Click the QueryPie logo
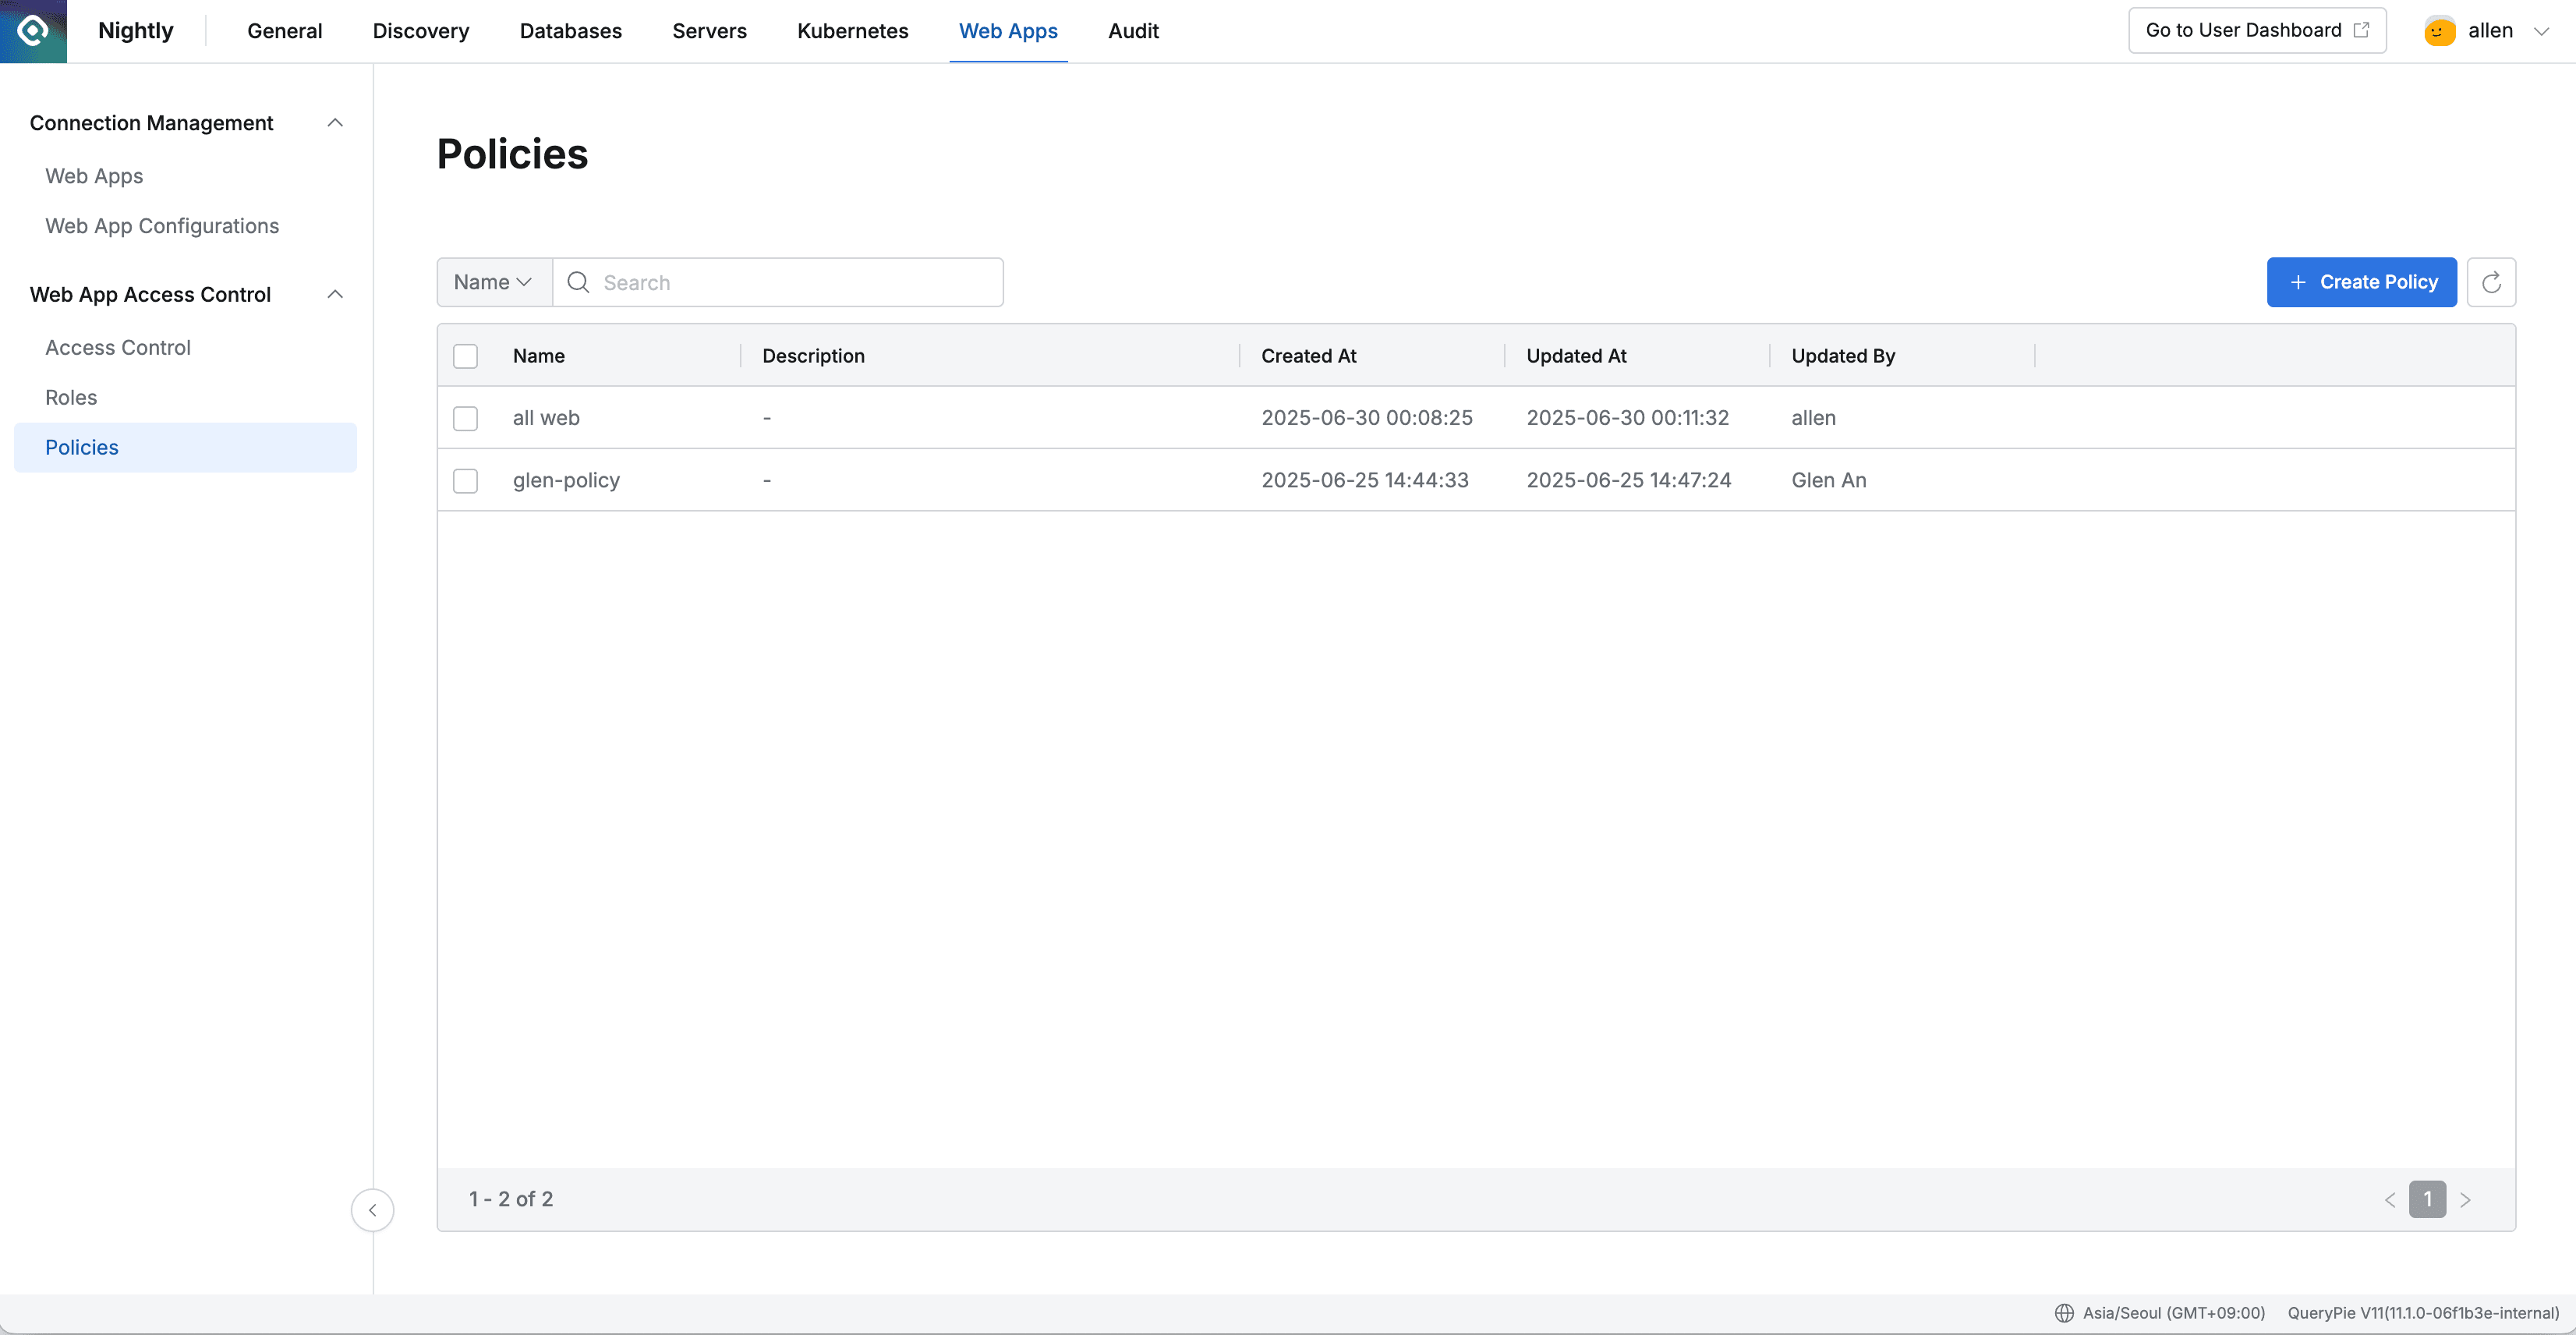 coord(33,31)
